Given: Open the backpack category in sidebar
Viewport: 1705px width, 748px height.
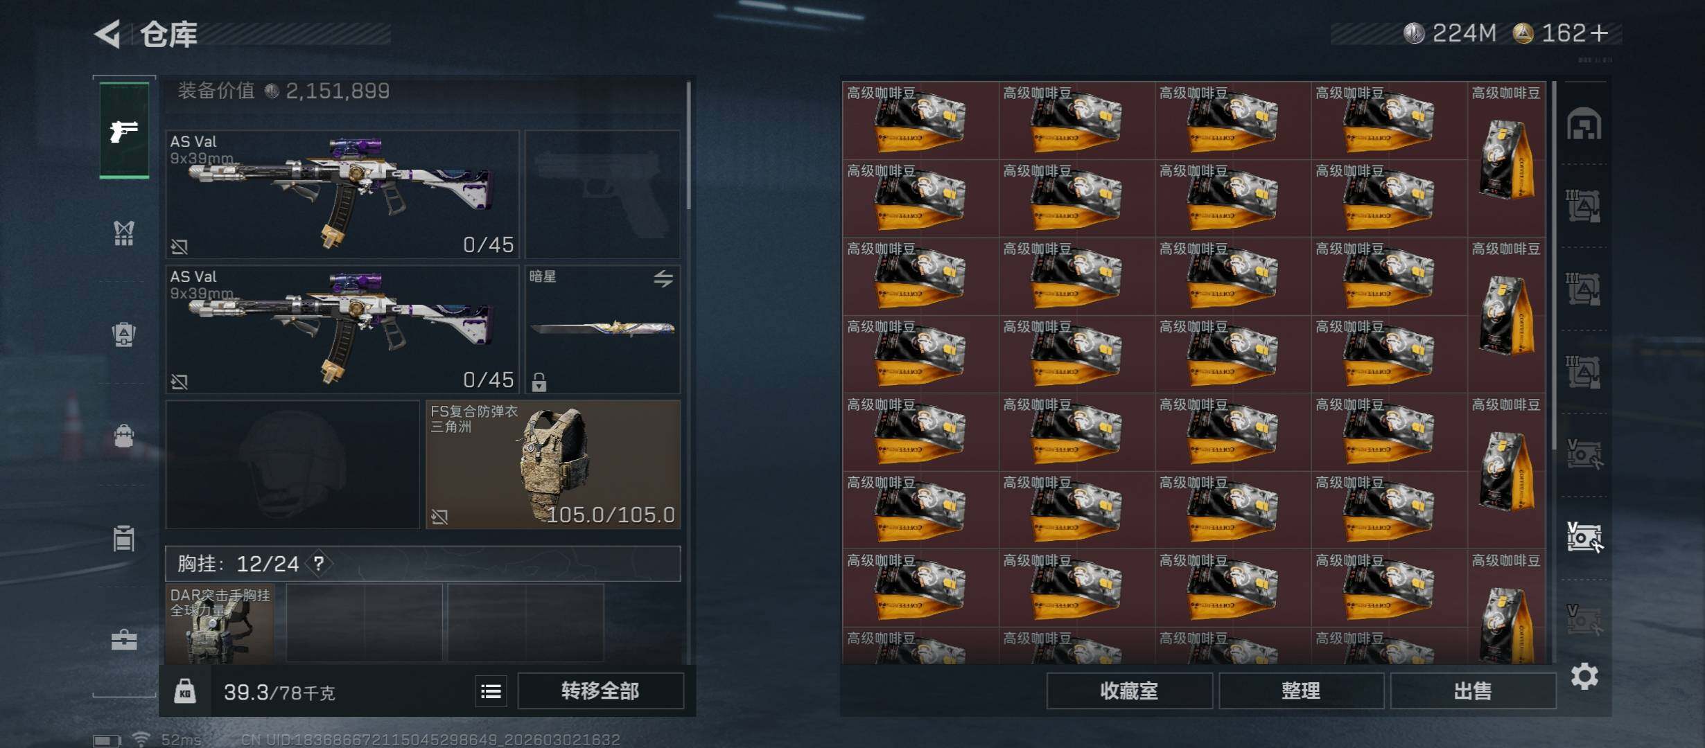Looking at the screenshot, I should coord(123,334).
